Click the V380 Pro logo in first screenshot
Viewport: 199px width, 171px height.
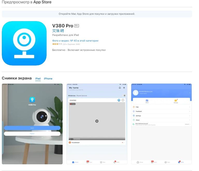(32, 100)
